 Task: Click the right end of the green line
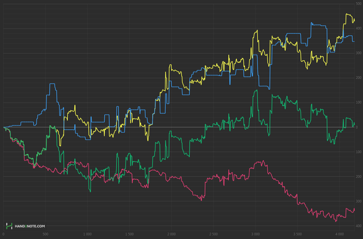[x=355, y=123]
